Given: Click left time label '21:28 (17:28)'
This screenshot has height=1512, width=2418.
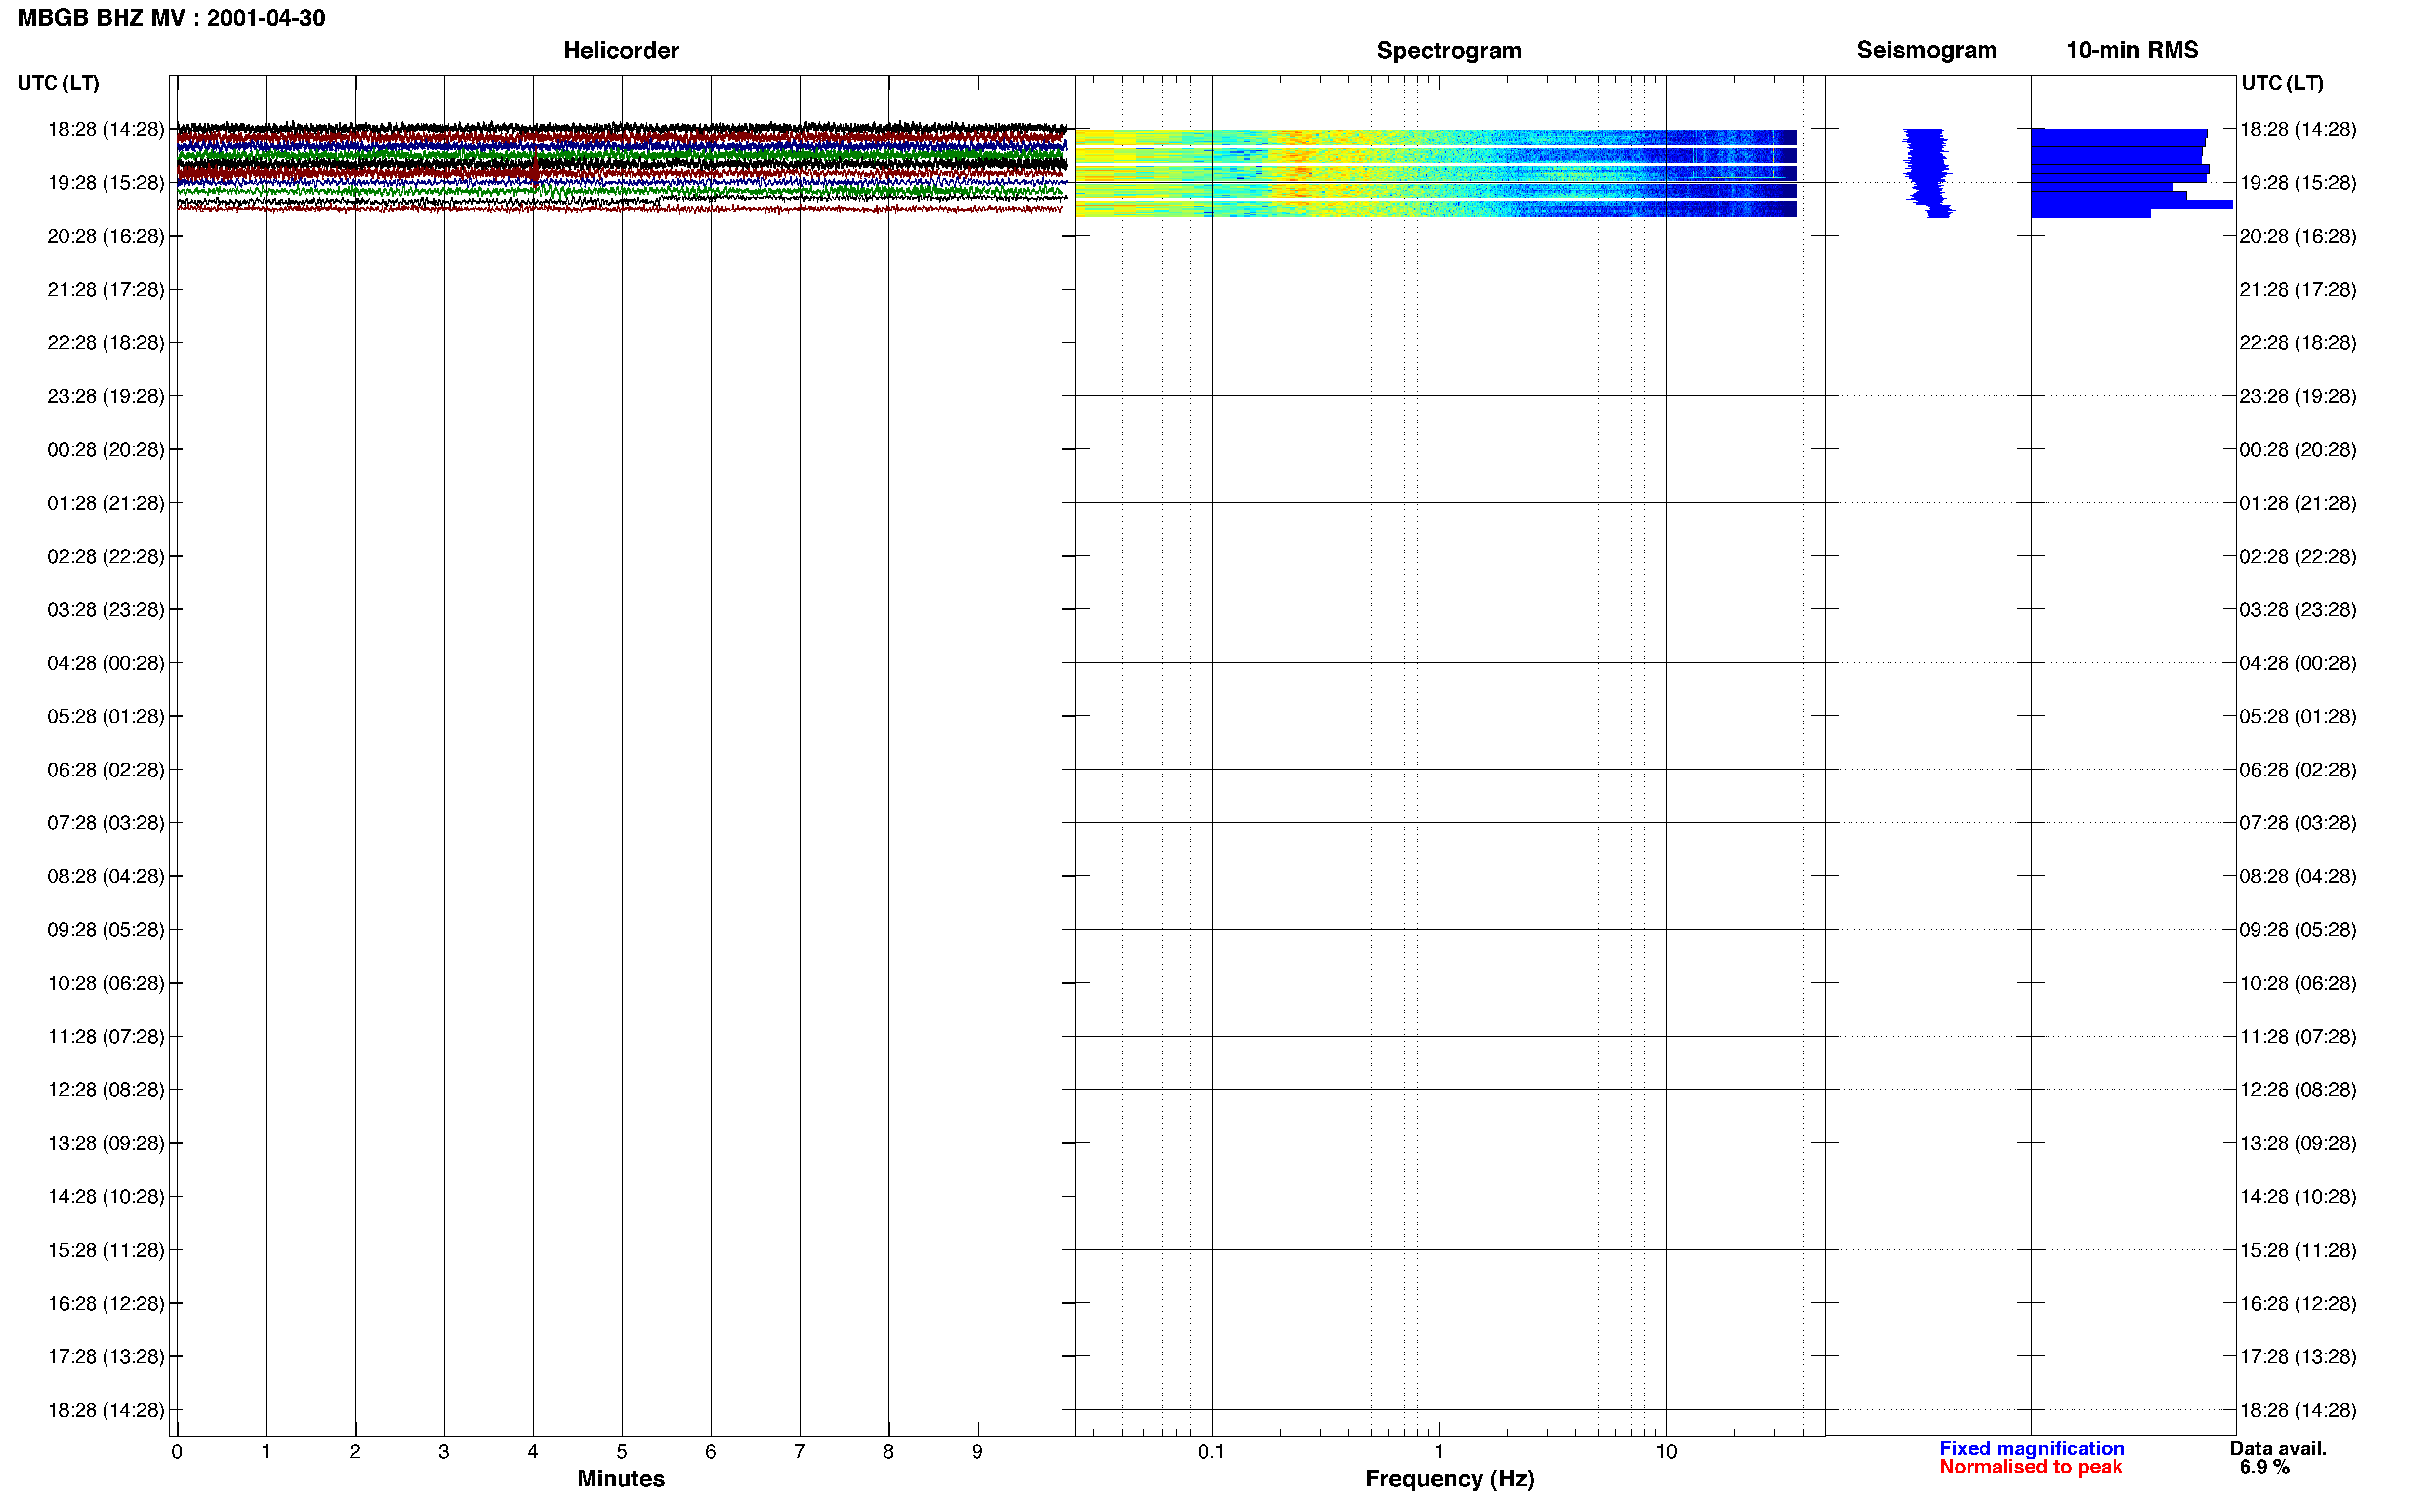Looking at the screenshot, I should click(106, 289).
